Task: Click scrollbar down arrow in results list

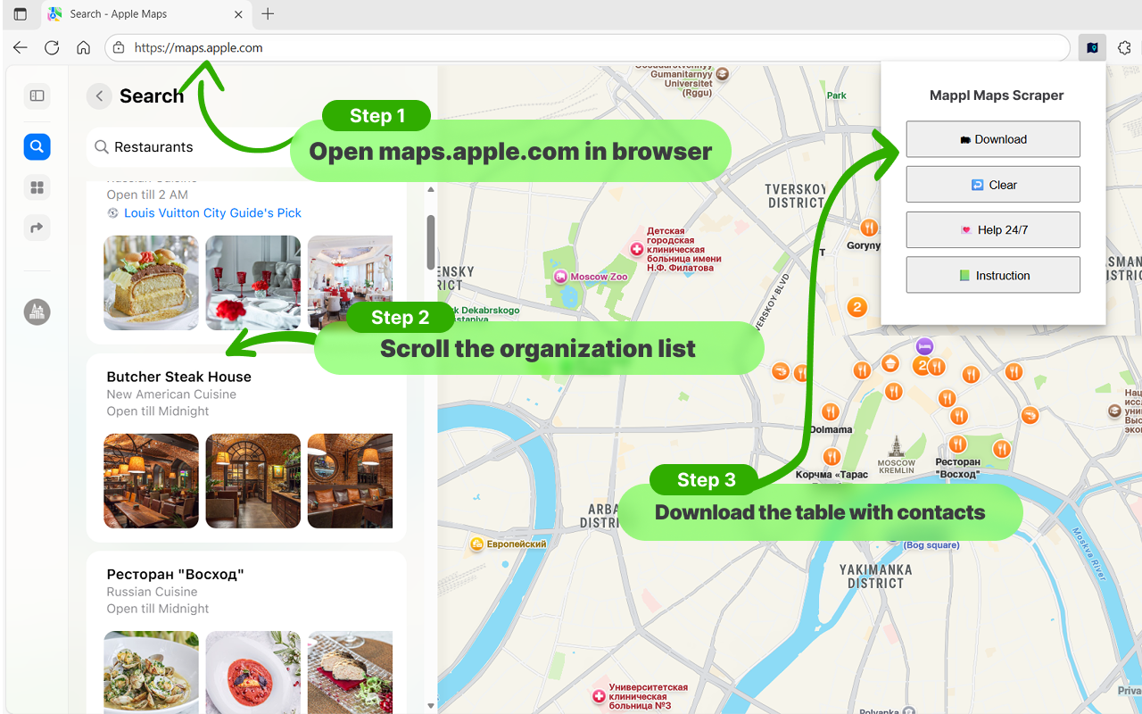Action: [431, 706]
